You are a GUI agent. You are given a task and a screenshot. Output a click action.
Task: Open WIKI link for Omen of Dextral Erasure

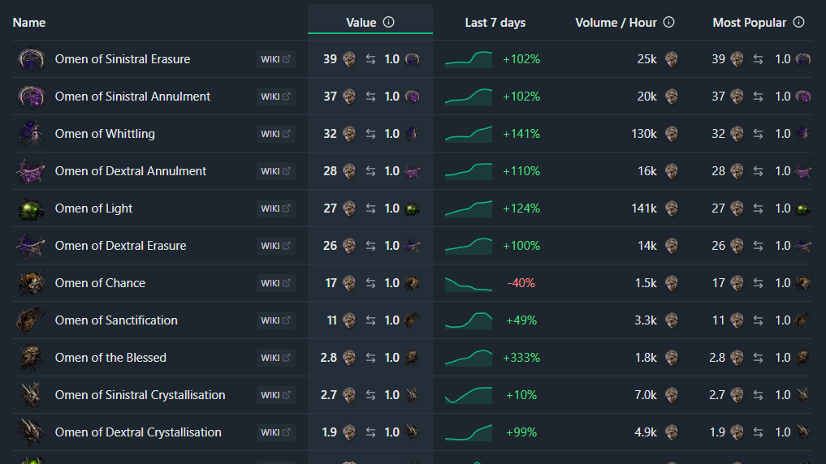click(275, 246)
